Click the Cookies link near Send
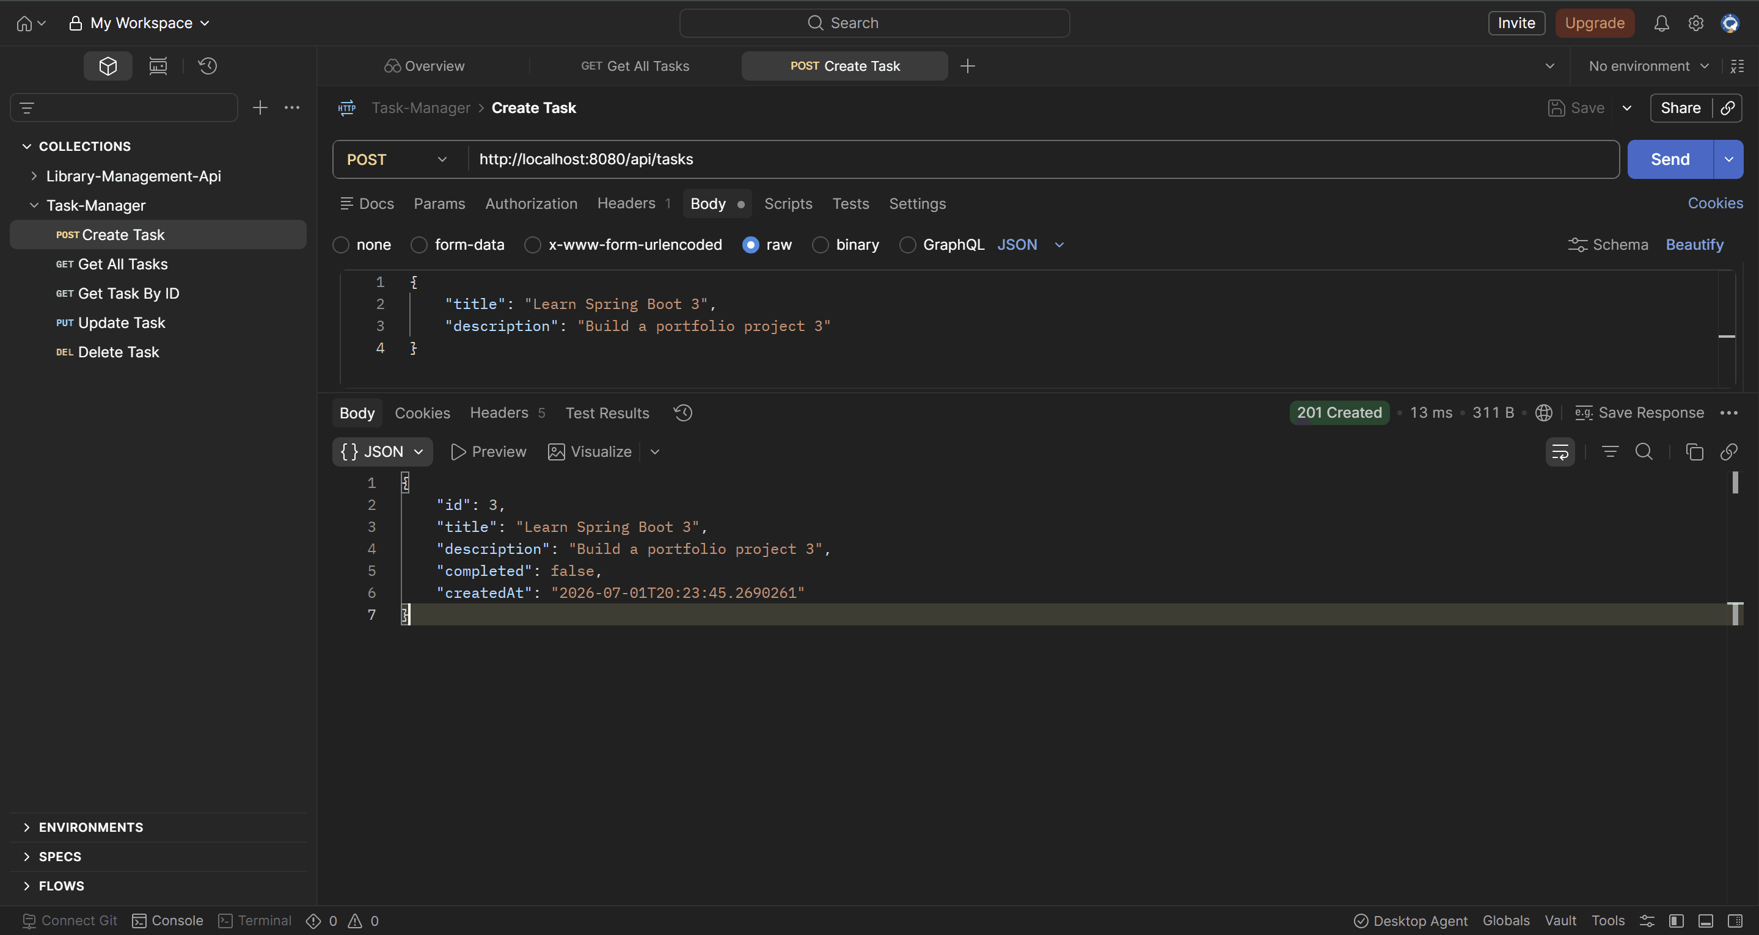This screenshot has width=1759, height=935. coord(1715,203)
